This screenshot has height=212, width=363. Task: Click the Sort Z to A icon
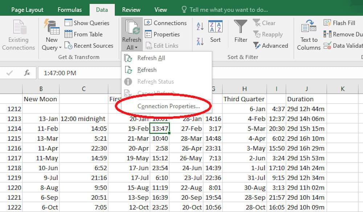(x=200, y=41)
